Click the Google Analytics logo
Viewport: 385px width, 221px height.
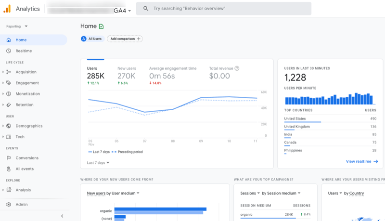[x=7, y=9]
